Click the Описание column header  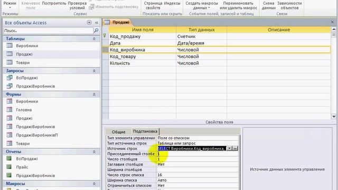pos(279,30)
